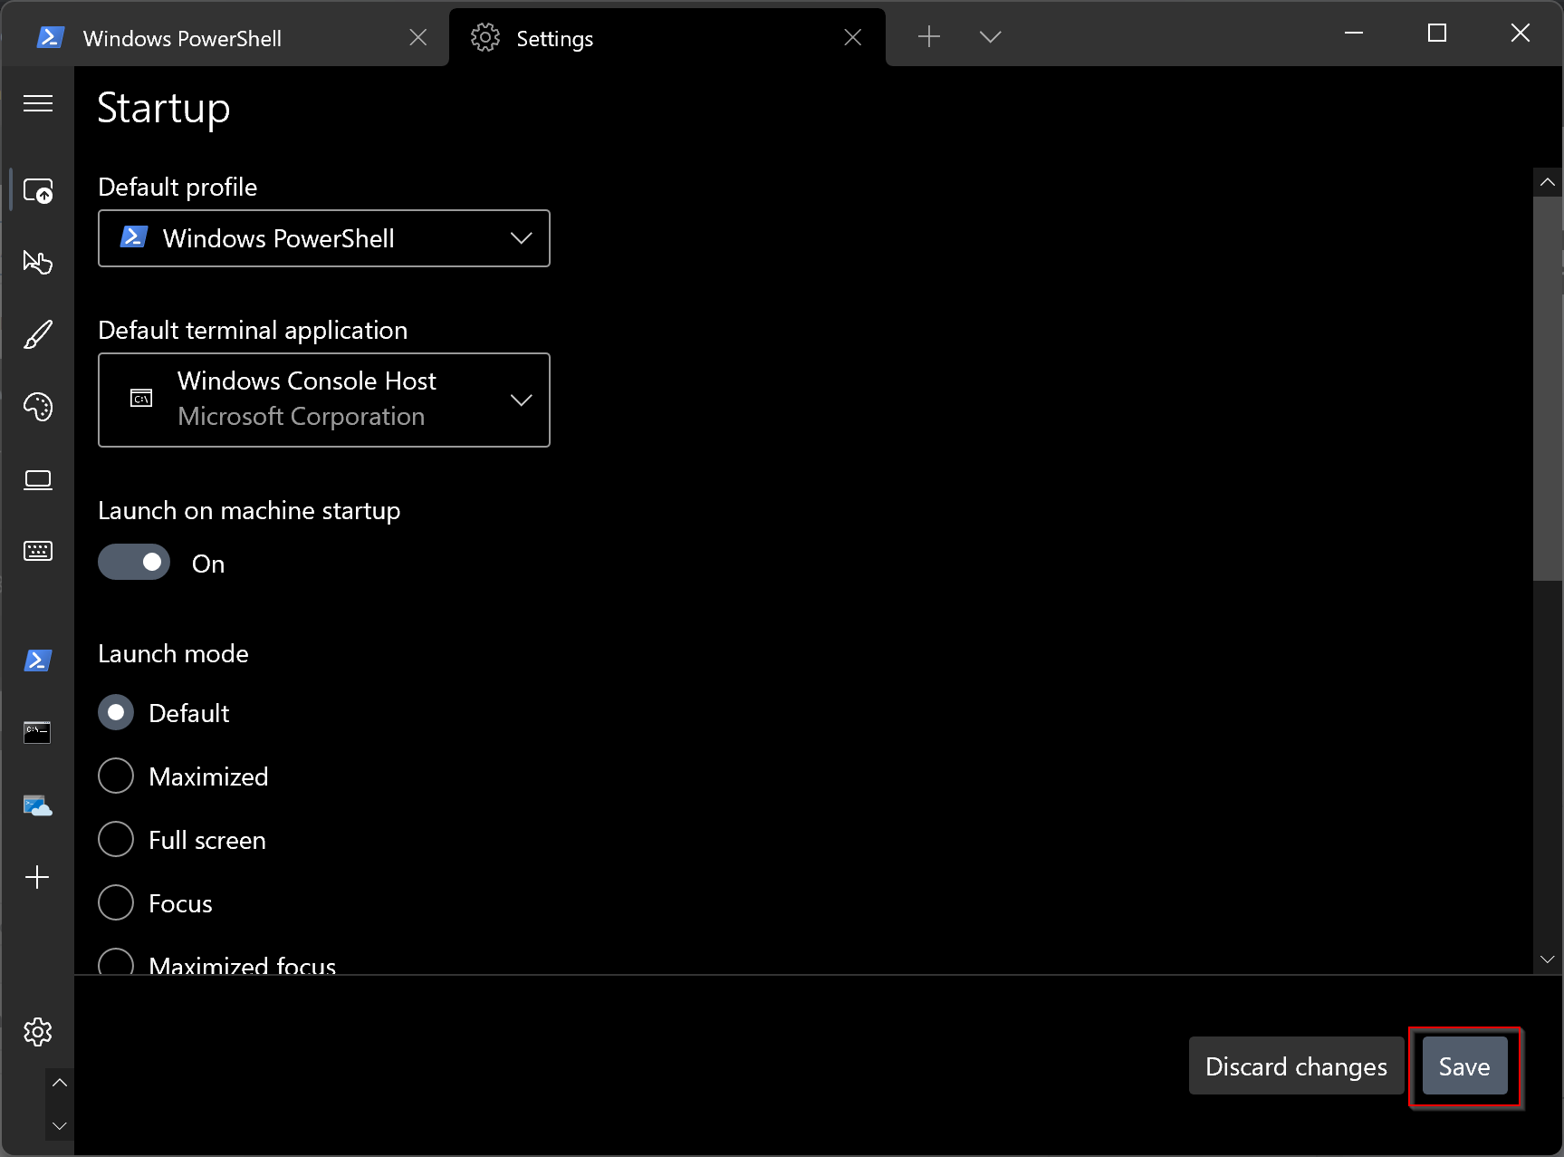This screenshot has height=1157, width=1564.
Task: Open the Appearance paintbrush sidebar icon
Action: pyautogui.click(x=38, y=334)
